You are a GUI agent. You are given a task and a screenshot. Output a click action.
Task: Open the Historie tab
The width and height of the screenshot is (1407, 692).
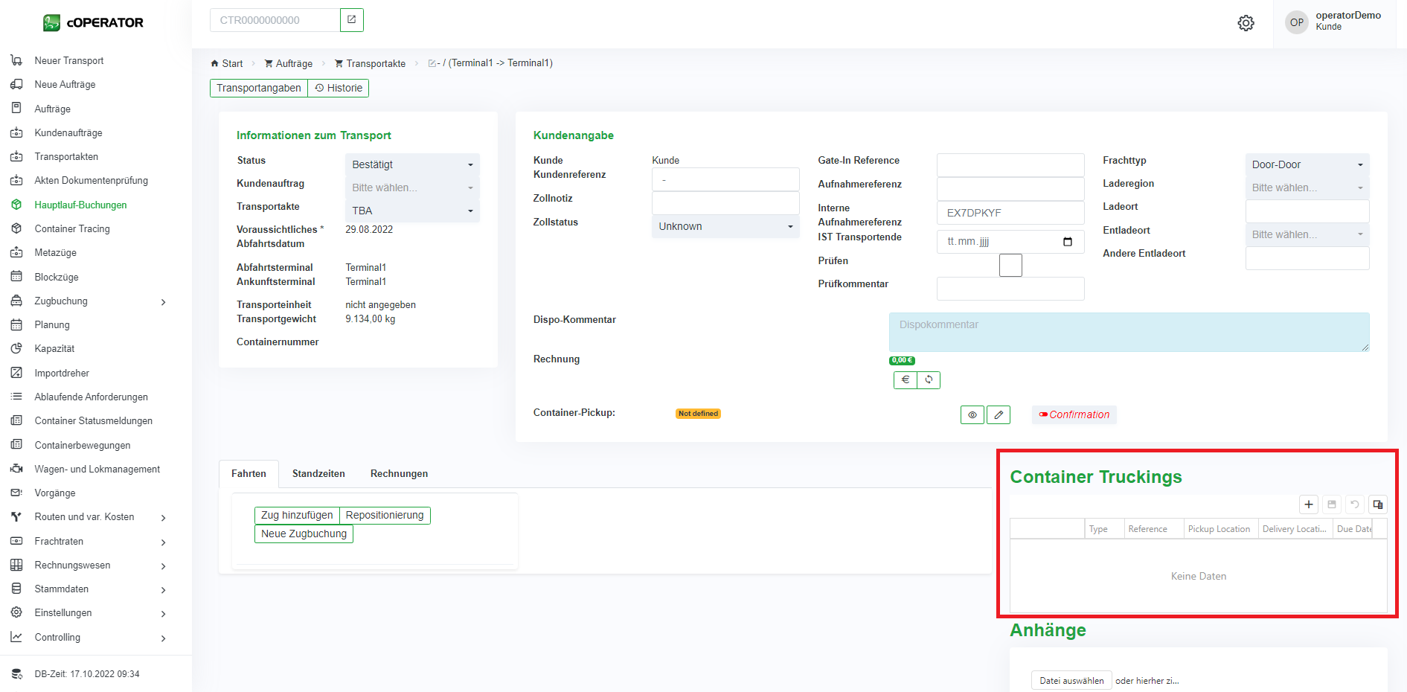coord(339,88)
